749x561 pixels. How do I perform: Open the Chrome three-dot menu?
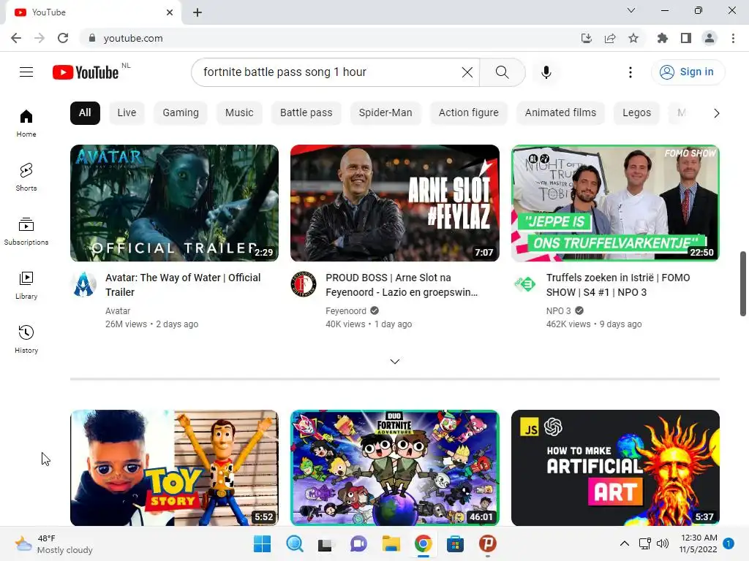pos(733,38)
